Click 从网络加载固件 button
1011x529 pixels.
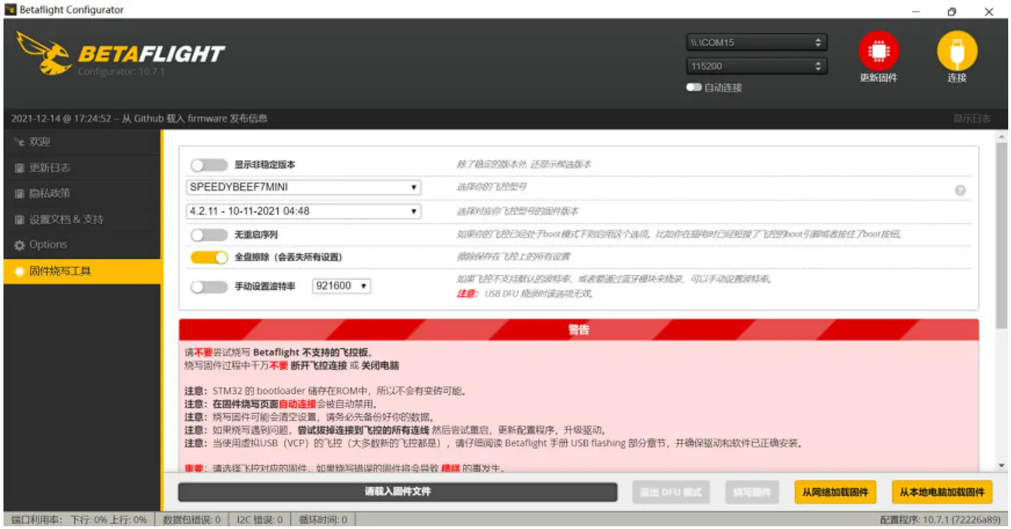[x=835, y=492]
